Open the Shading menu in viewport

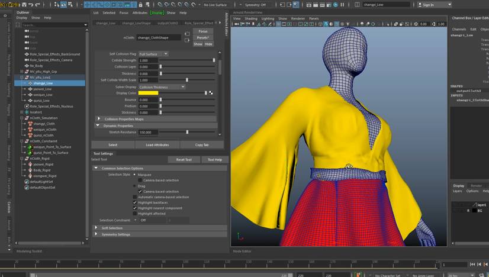[251, 18]
